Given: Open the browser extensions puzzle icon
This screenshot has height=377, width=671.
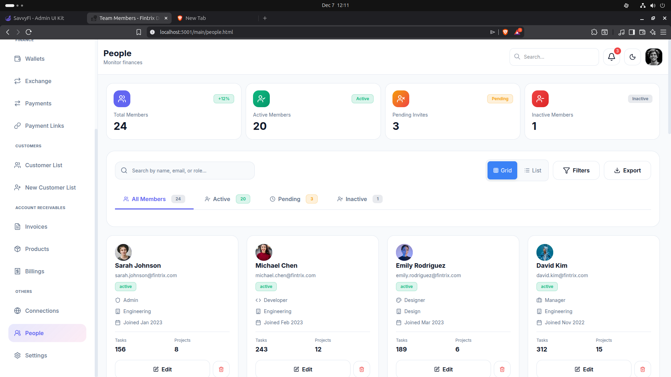Looking at the screenshot, I should click(594, 32).
